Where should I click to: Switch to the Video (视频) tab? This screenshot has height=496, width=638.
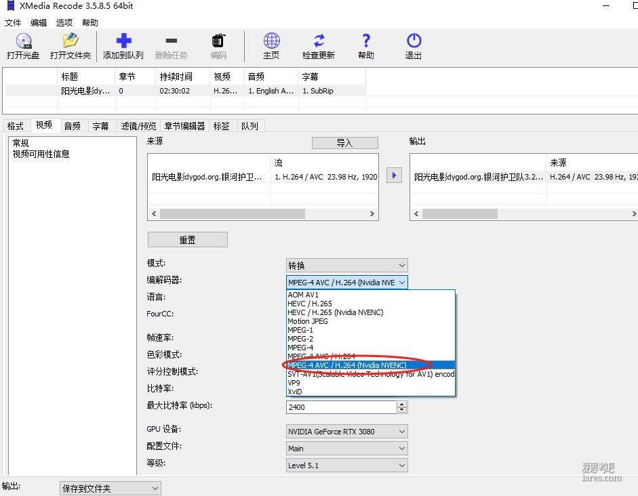point(44,125)
